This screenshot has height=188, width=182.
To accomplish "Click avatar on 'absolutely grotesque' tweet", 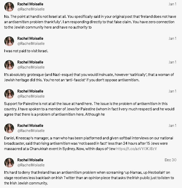I will click(9, 65).
